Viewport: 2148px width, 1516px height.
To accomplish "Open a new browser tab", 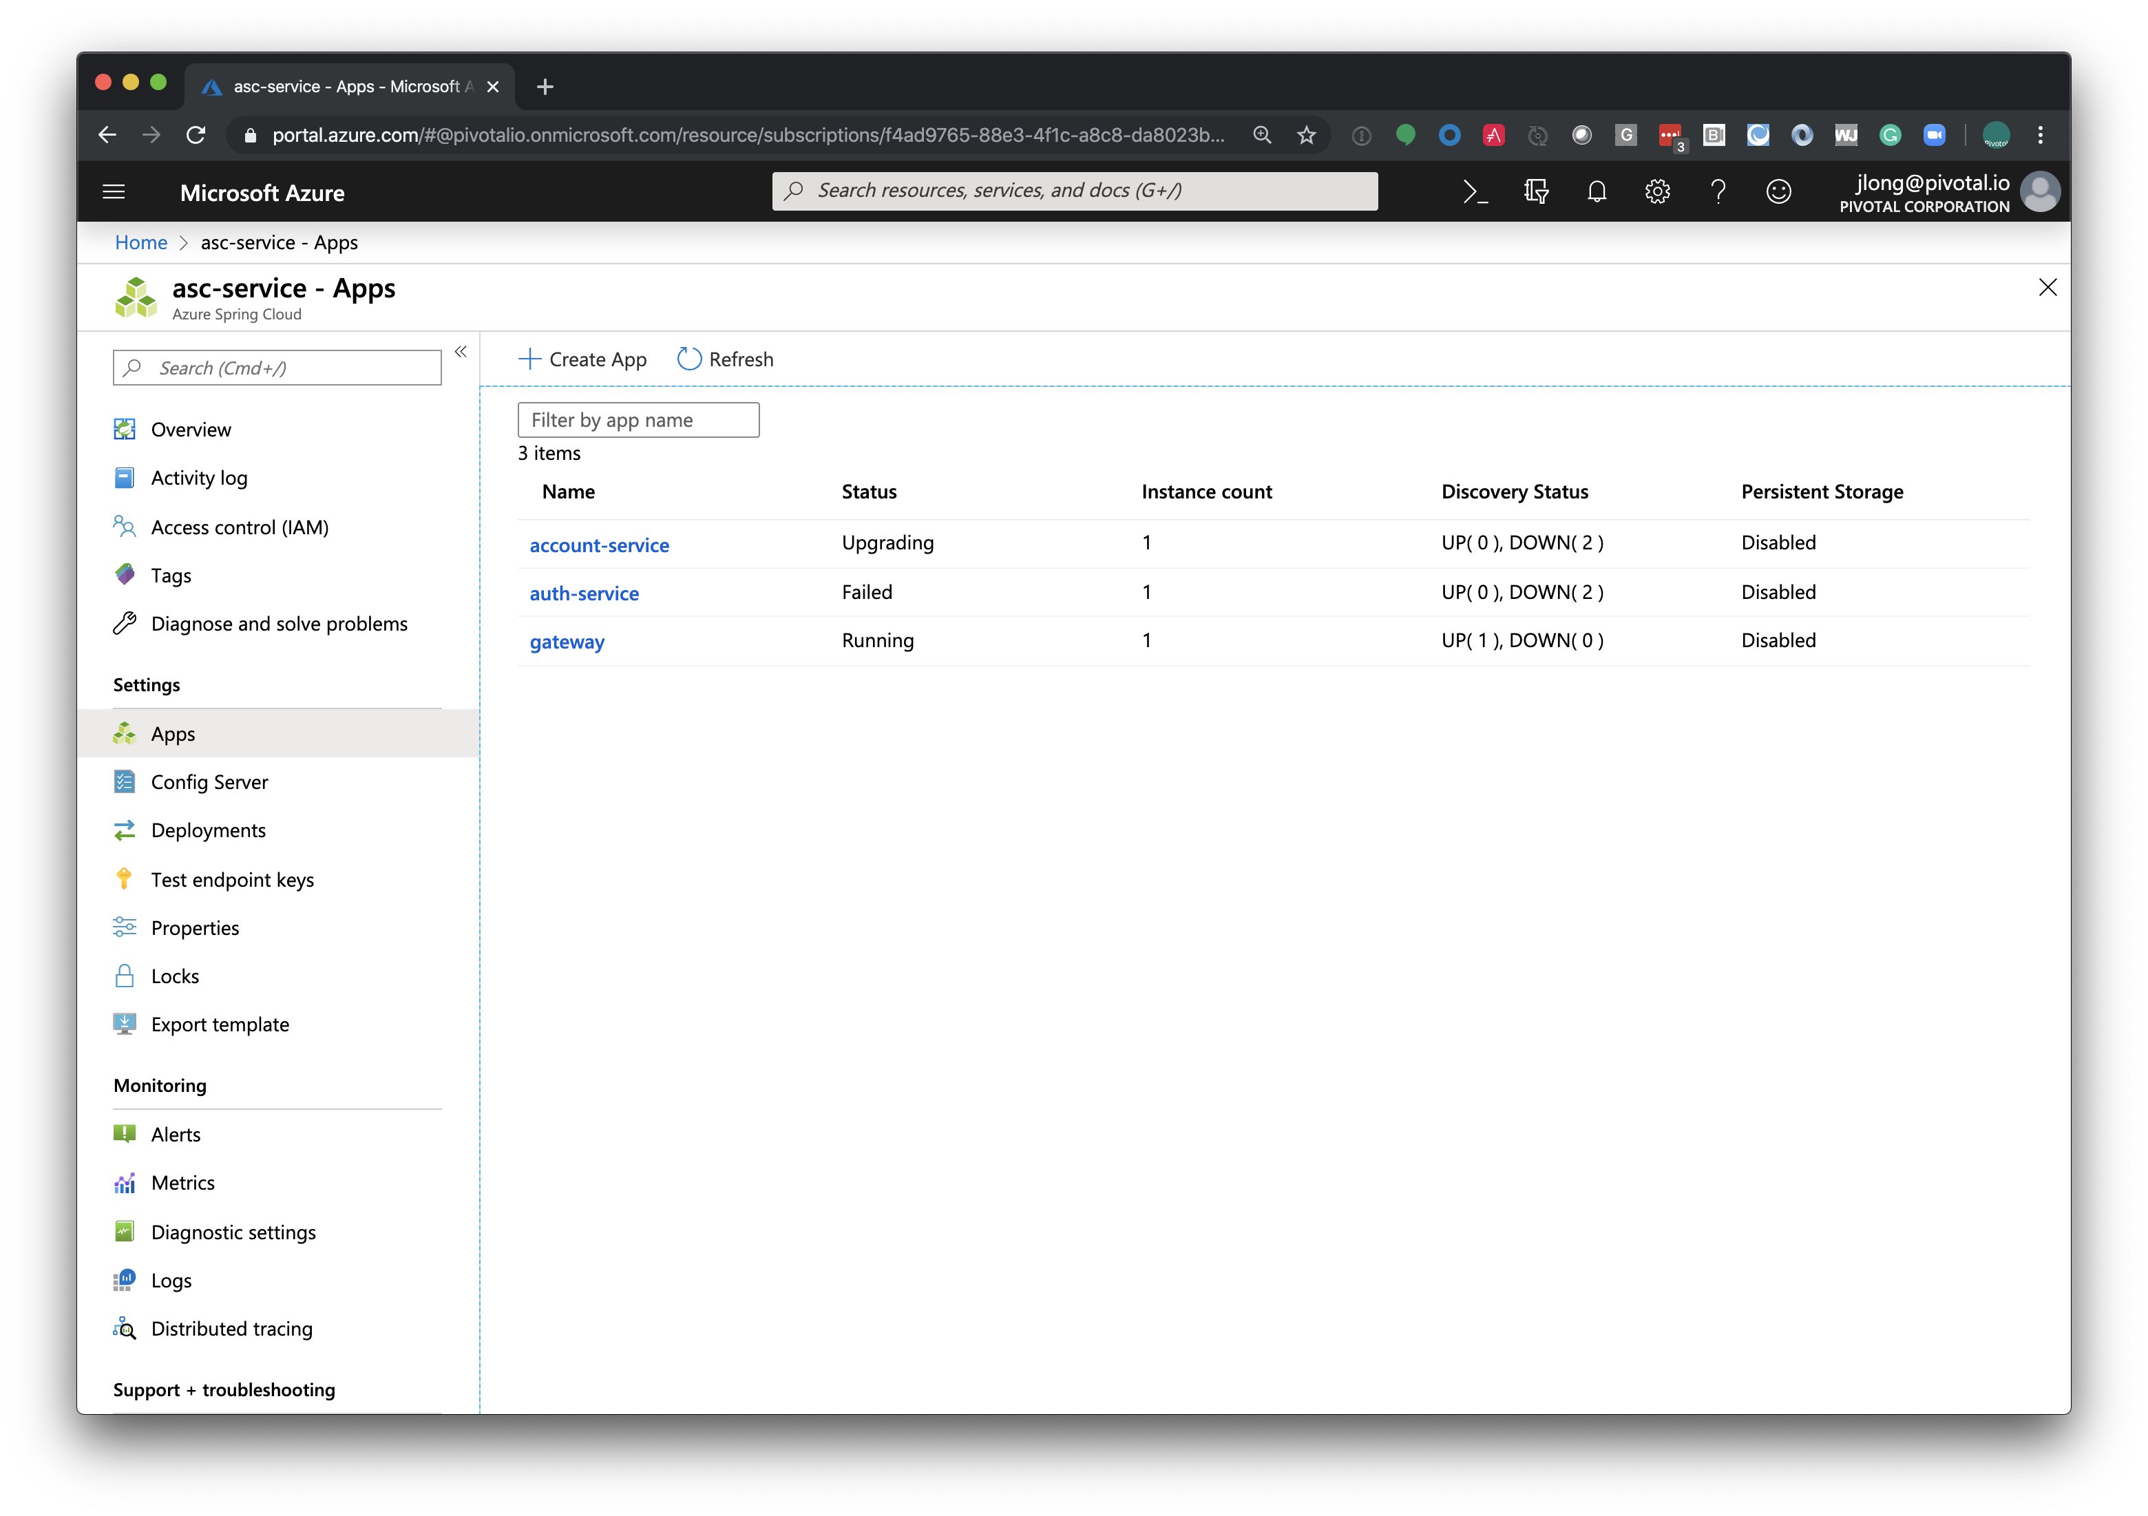I will [545, 87].
